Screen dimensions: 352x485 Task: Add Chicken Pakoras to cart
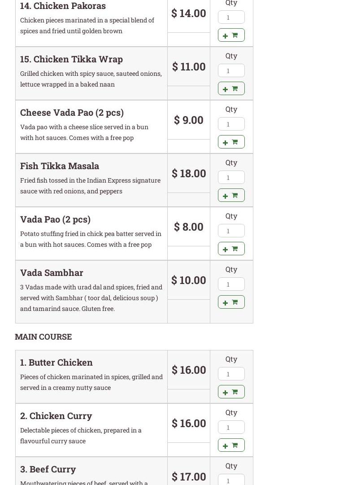231,35
